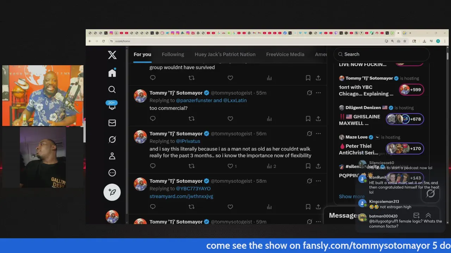The width and height of the screenshot is (451, 253).
Task: Repost the "too commercial?" post
Action: click(191, 118)
